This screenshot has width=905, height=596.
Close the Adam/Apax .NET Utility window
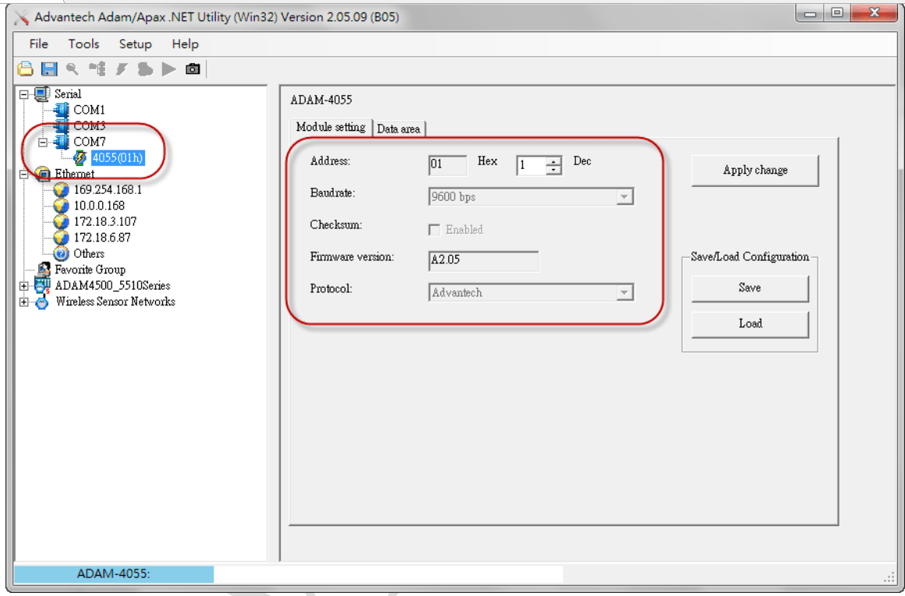pos(875,12)
